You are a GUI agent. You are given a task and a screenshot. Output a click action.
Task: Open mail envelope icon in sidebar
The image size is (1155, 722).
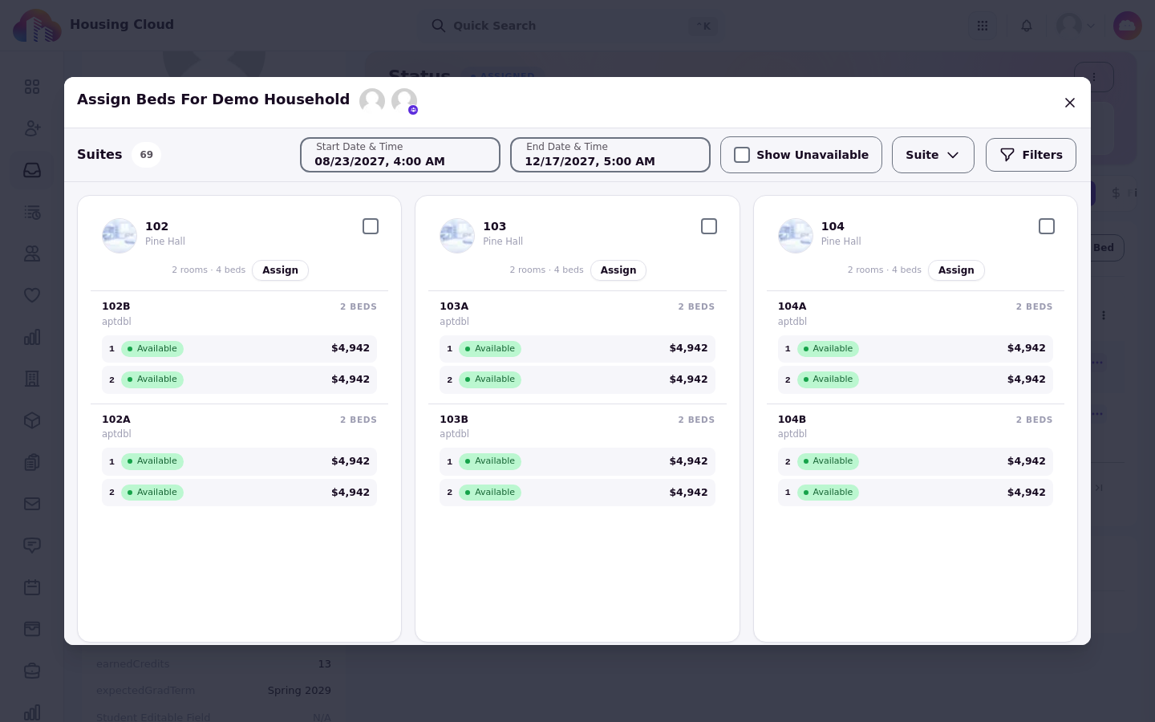click(32, 504)
